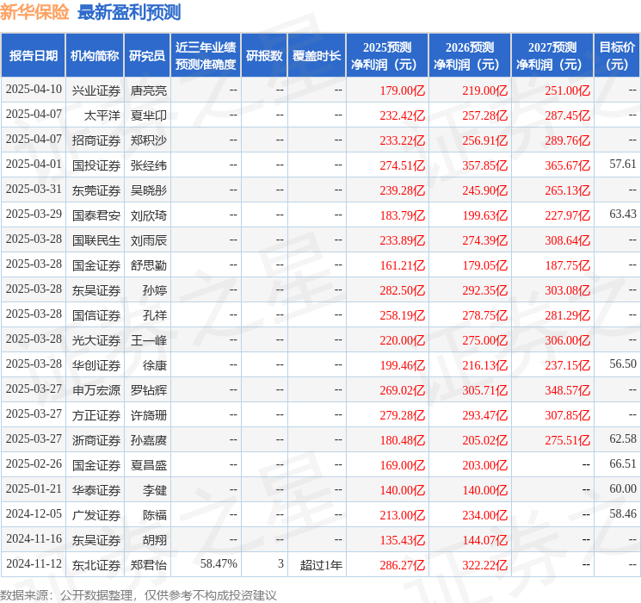
Task: Click the 兴业证券 institution cell
Action: (x=96, y=90)
